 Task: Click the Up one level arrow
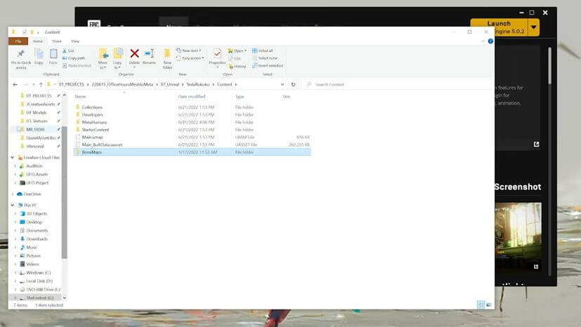tap(41, 85)
